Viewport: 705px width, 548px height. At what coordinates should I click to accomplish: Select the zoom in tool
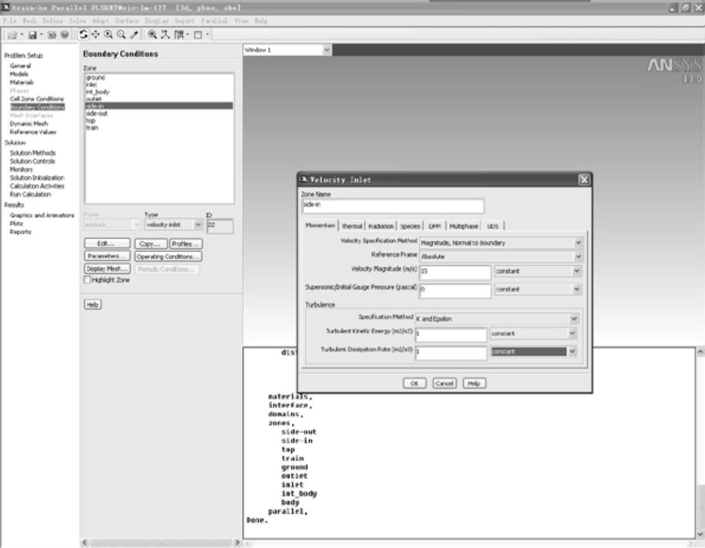[108, 34]
